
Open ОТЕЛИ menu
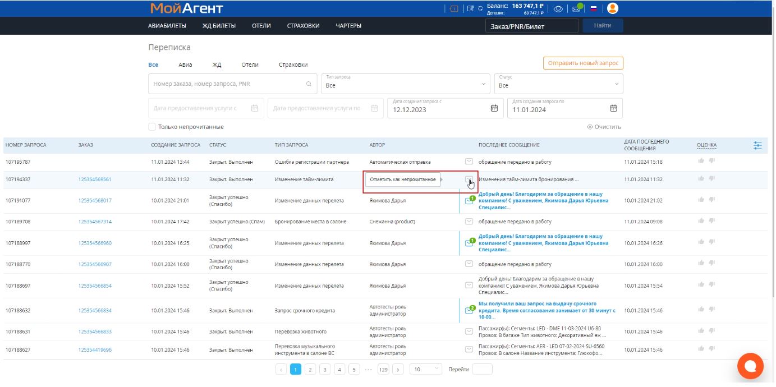[x=261, y=26]
